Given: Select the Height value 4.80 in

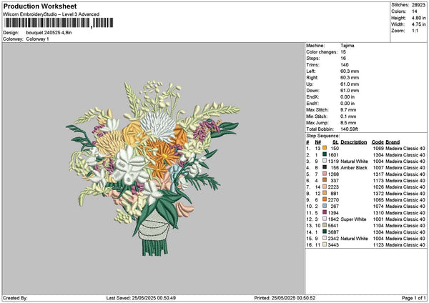Looking at the screenshot, I should (x=418, y=18).
